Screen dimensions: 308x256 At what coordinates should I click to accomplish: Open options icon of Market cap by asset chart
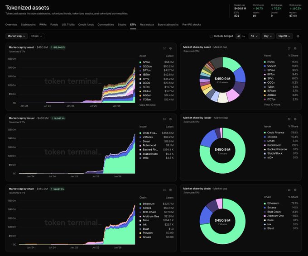point(170,48)
